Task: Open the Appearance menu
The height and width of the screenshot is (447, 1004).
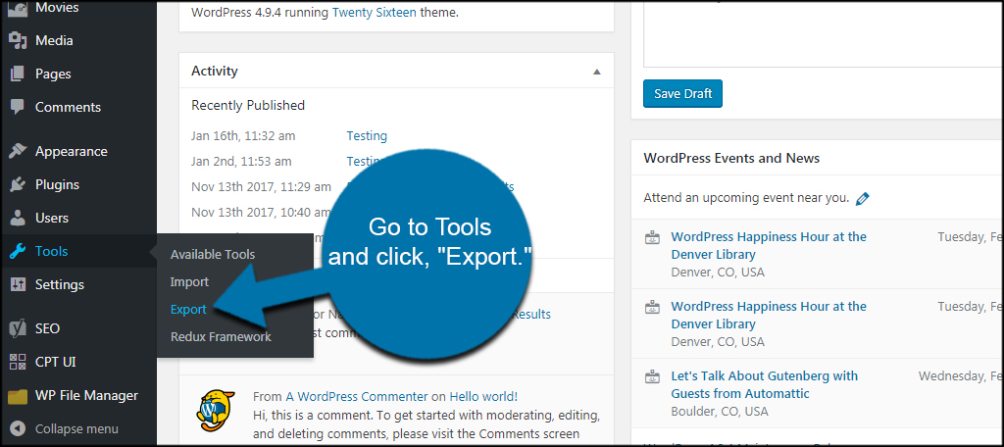Action: click(x=71, y=151)
